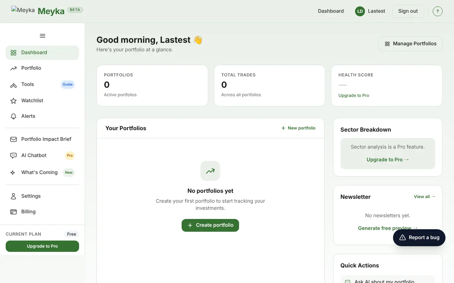Click the Total Trades stat card
This screenshot has width=454, height=283.
click(270, 85)
